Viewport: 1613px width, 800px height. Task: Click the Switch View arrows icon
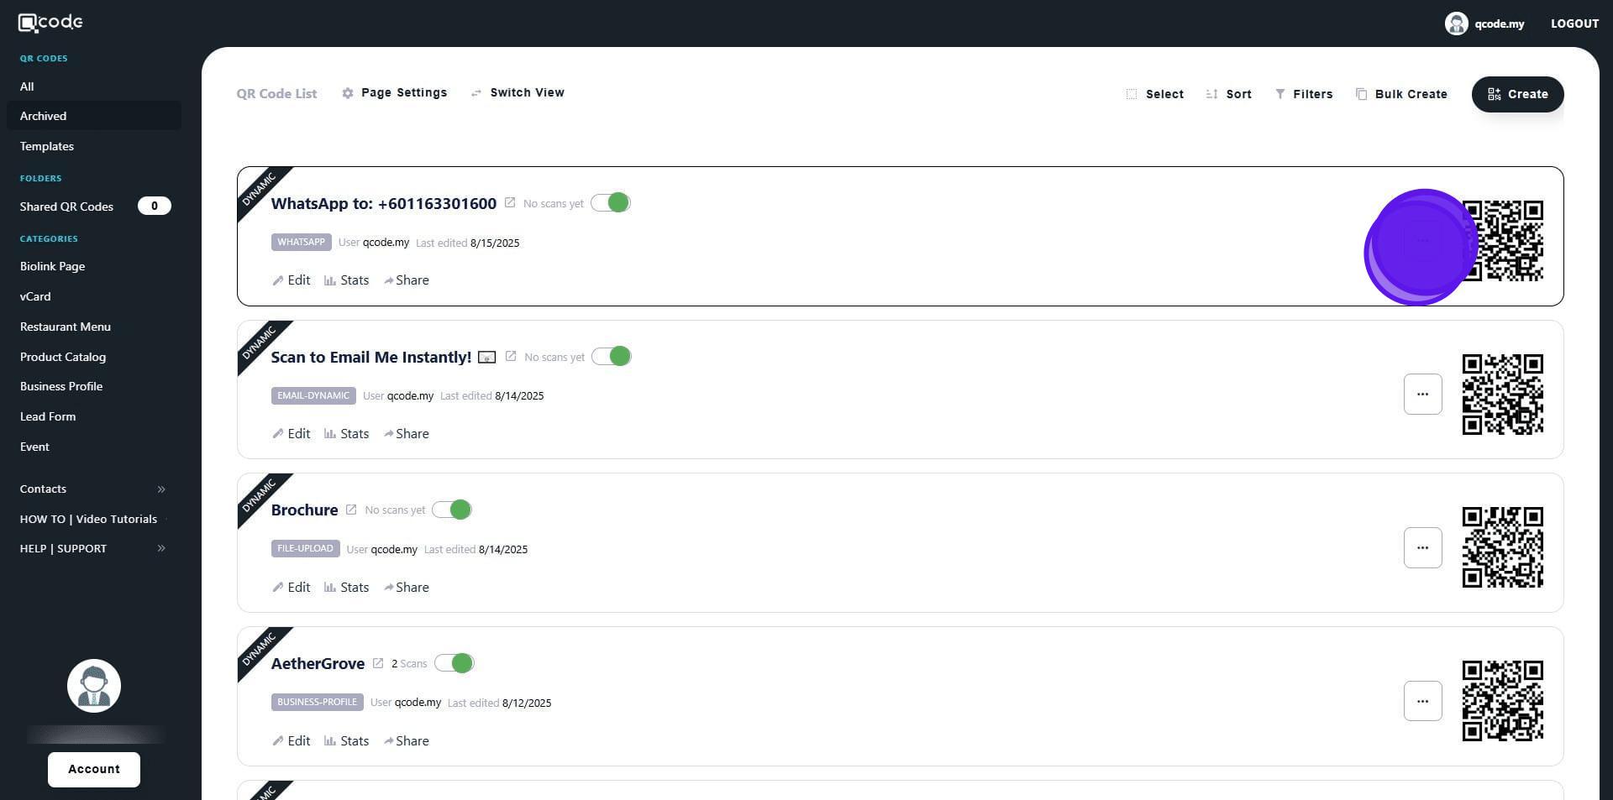pyautogui.click(x=476, y=93)
